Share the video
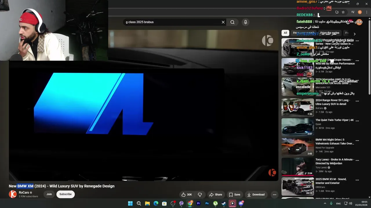Viewport: 371px width, 208px height. pyautogui.click(x=216, y=194)
